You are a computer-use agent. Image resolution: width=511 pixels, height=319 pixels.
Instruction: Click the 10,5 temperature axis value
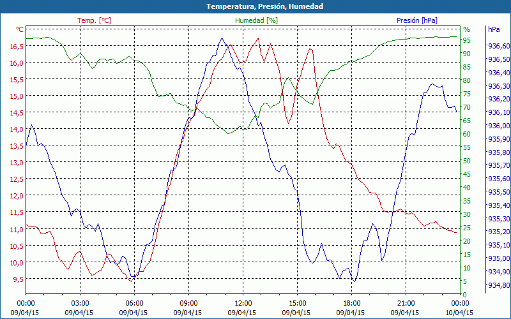pos(17,246)
